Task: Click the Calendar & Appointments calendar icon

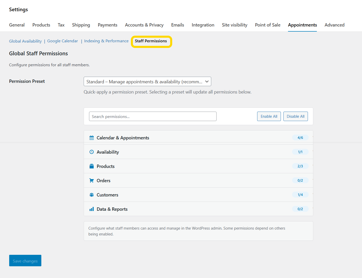Action: pyautogui.click(x=92, y=137)
